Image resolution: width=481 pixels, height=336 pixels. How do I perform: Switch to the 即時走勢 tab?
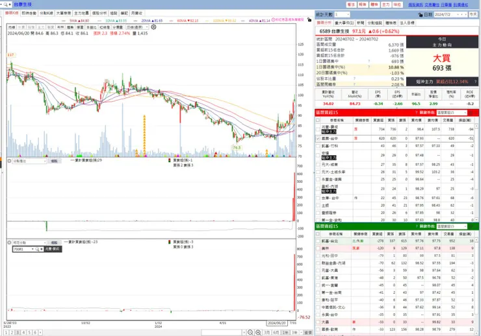29,13
